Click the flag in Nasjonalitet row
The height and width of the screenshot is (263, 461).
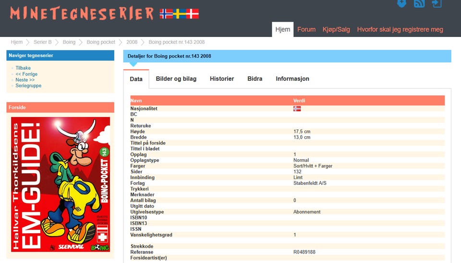(x=297, y=109)
